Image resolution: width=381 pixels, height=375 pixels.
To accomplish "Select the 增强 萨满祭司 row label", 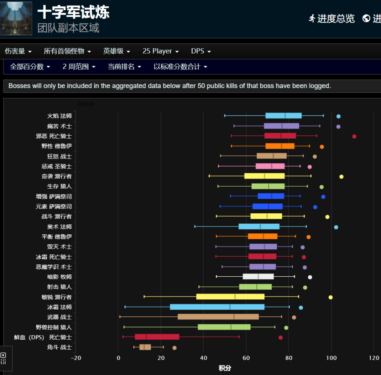I will coord(54,197).
